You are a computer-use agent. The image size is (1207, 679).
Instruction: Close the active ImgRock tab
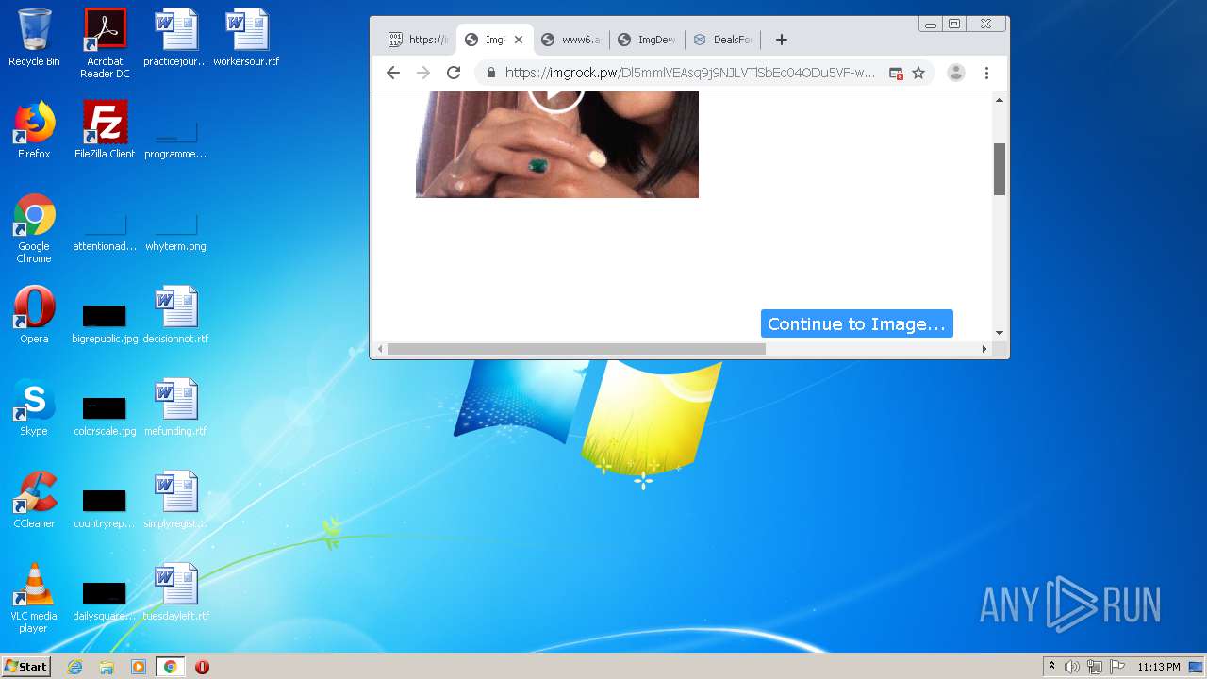point(519,40)
